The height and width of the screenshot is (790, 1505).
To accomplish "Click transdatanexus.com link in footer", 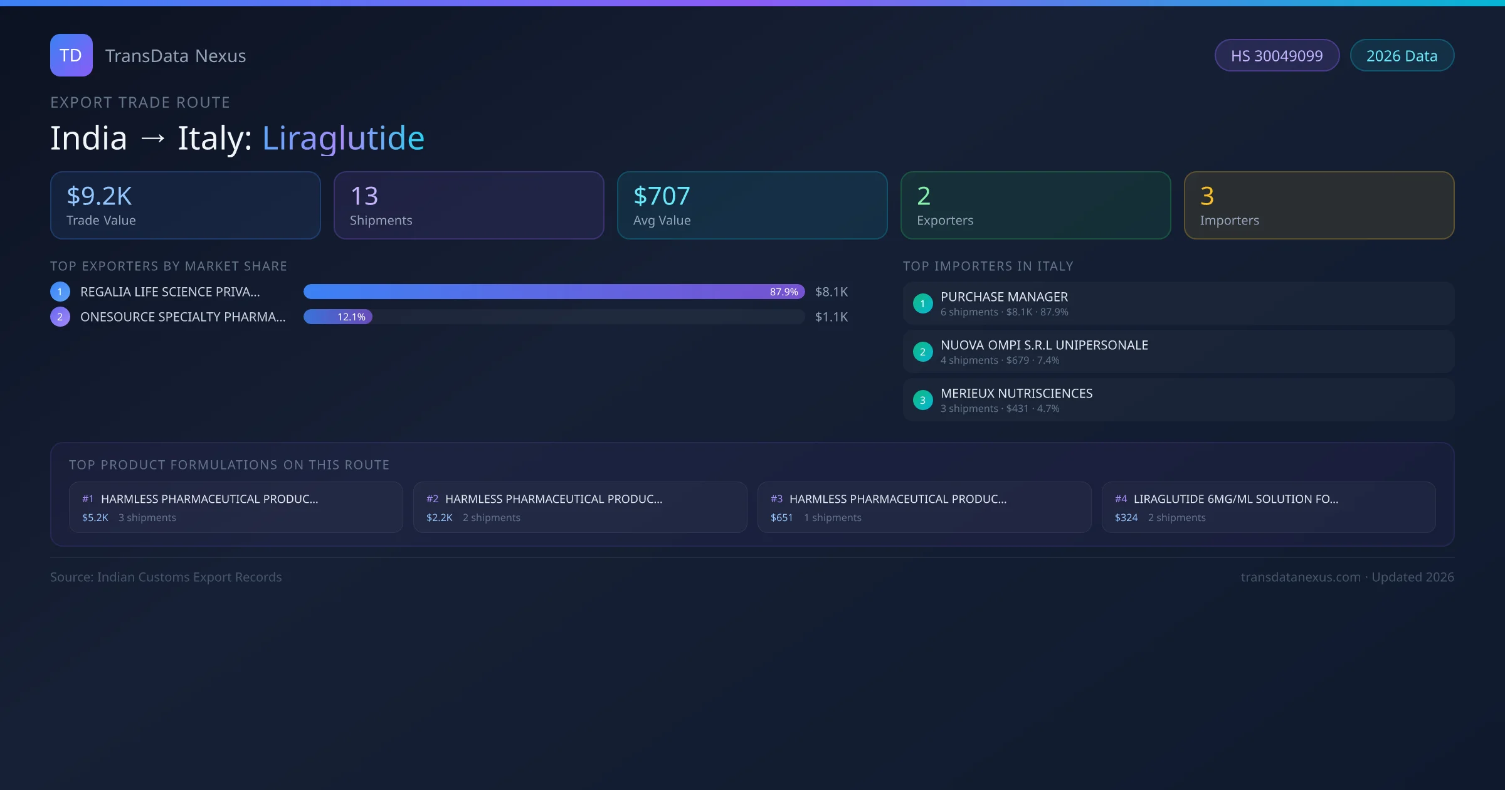I will click(x=1301, y=577).
